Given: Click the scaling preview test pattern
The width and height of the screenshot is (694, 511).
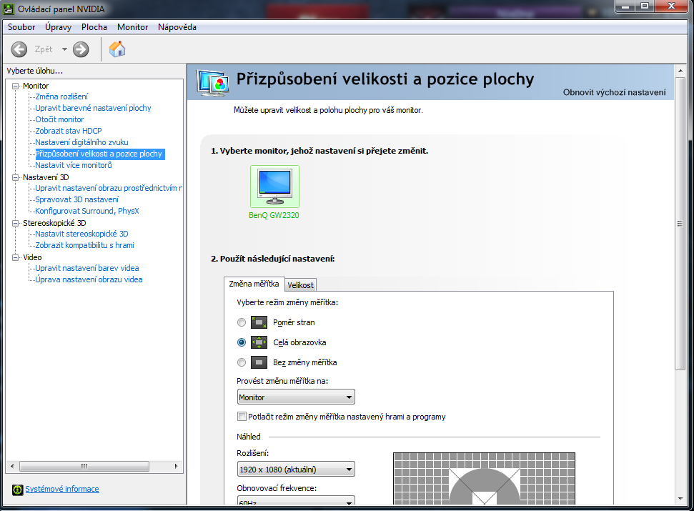Looking at the screenshot, I should pos(484,478).
